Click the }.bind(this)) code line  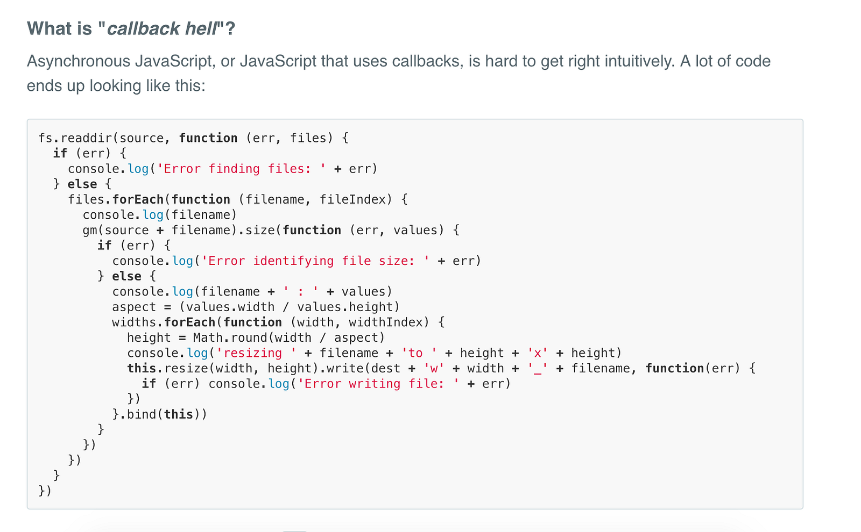click(160, 414)
